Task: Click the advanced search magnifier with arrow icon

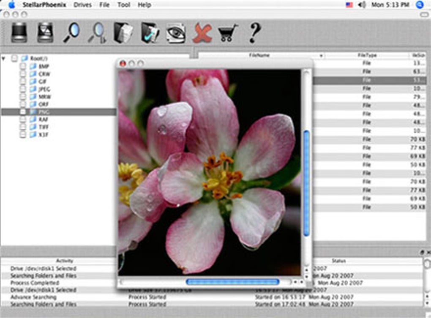Action: click(x=98, y=33)
